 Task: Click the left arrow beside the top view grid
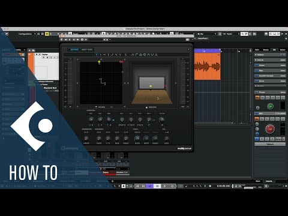[77, 83]
